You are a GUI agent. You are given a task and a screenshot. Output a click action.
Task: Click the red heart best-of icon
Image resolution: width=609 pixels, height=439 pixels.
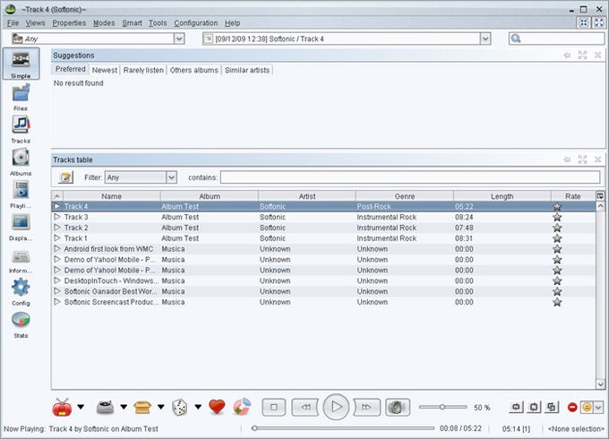(x=217, y=407)
